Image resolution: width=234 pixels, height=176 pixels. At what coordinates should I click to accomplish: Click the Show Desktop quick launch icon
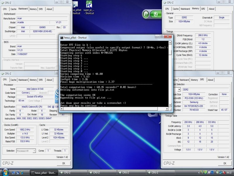click(x=13, y=173)
